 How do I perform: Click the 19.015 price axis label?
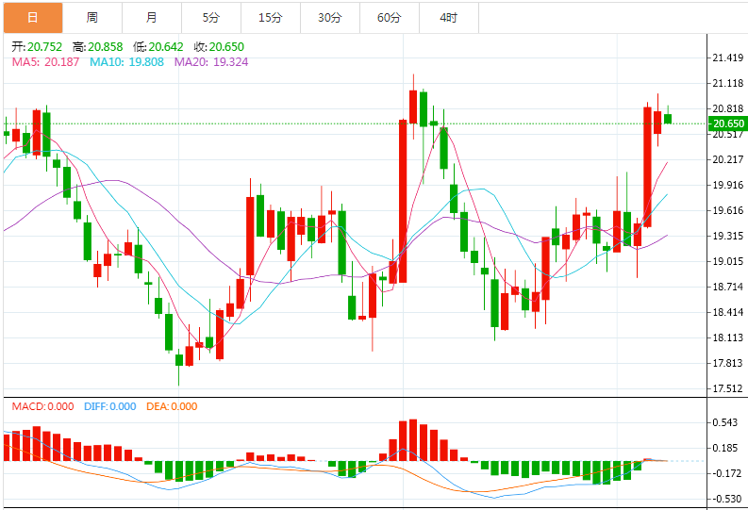point(727,261)
